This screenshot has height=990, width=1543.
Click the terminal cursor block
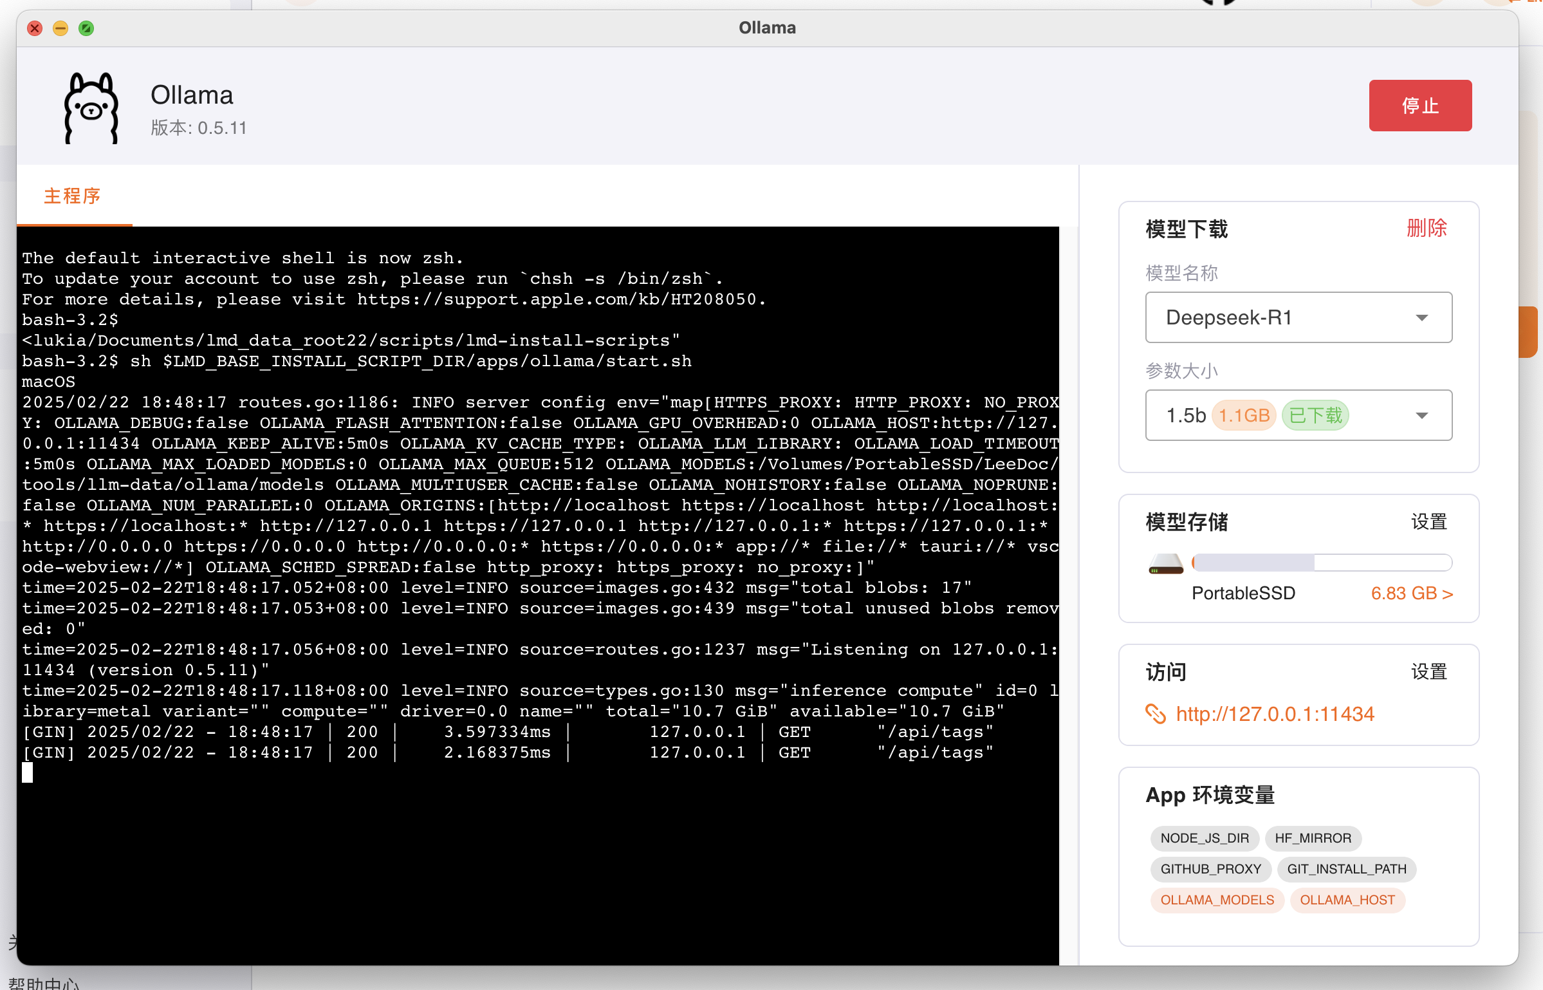click(28, 772)
